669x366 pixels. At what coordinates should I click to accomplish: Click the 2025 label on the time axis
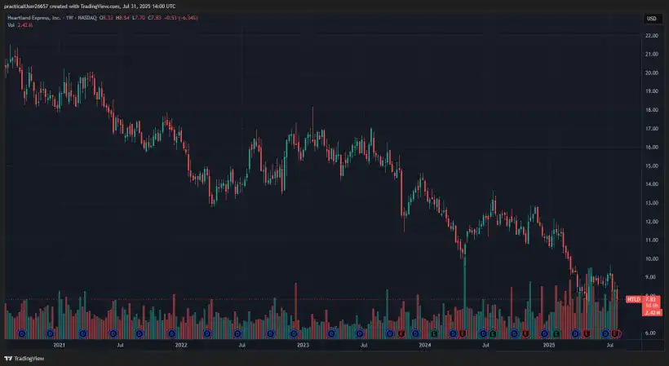point(548,346)
